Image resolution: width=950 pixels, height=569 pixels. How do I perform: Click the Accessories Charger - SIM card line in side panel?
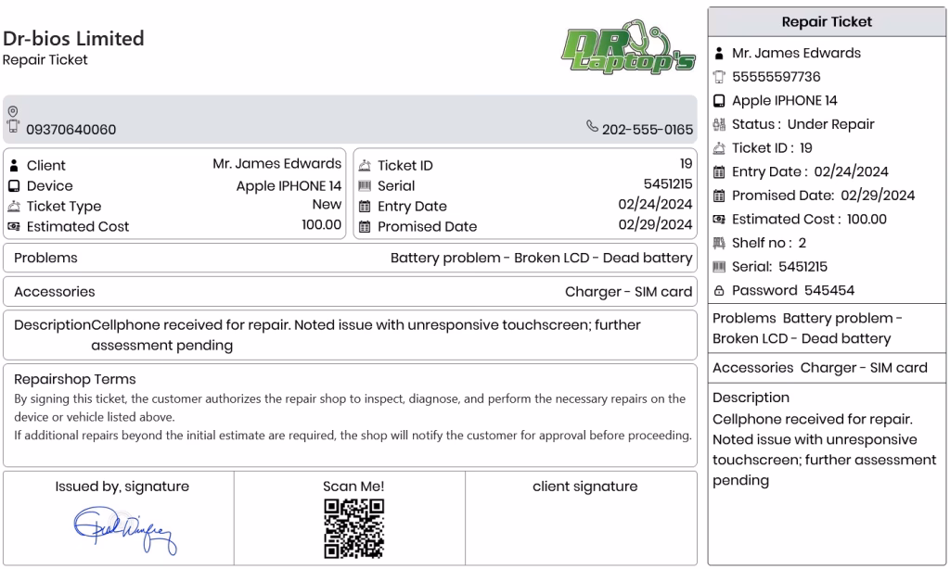pyautogui.click(x=820, y=368)
